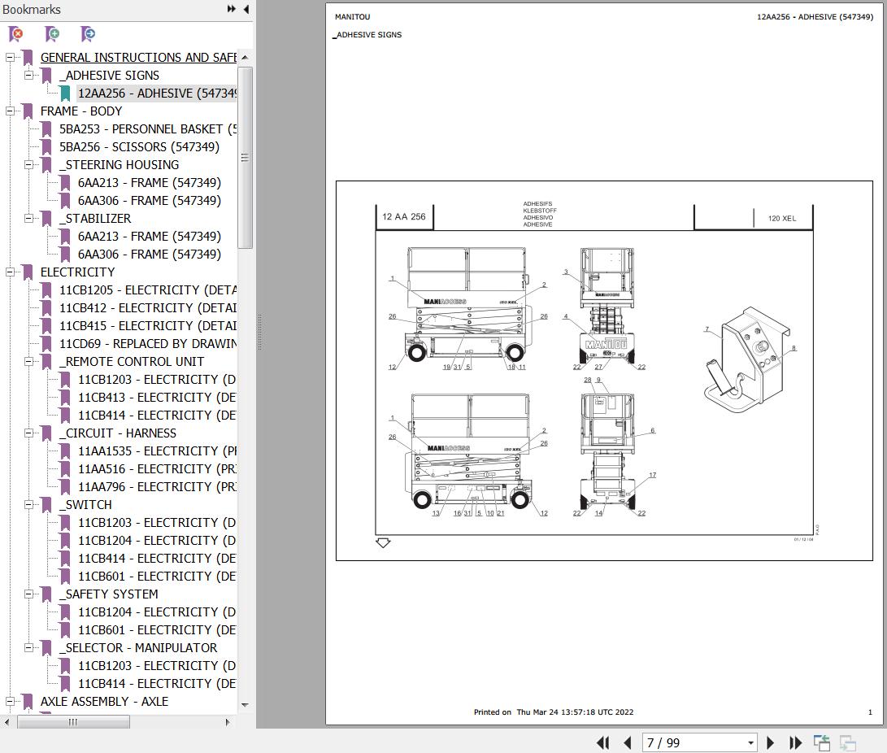Screen dimensions: 887x753
Task: Click the scissor lift adhesive diagram
Action: point(604,371)
